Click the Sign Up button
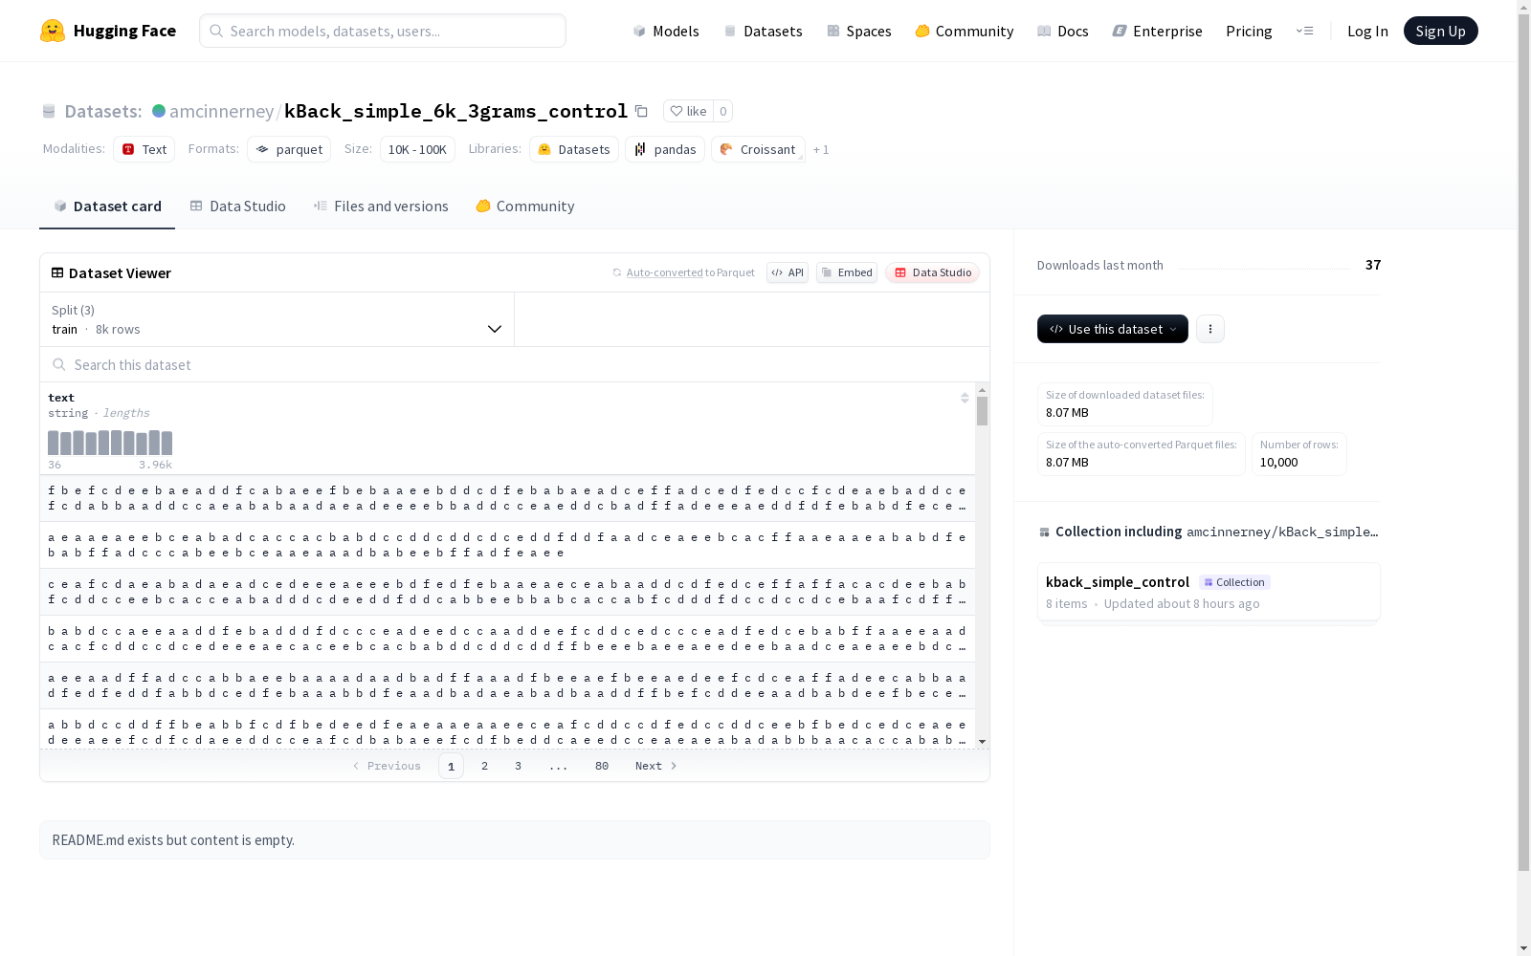This screenshot has height=956, width=1531. click(1440, 31)
